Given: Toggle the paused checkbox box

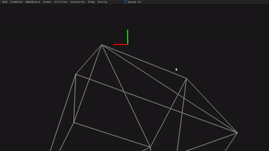Looking at the screenshot, I should coord(126,2).
